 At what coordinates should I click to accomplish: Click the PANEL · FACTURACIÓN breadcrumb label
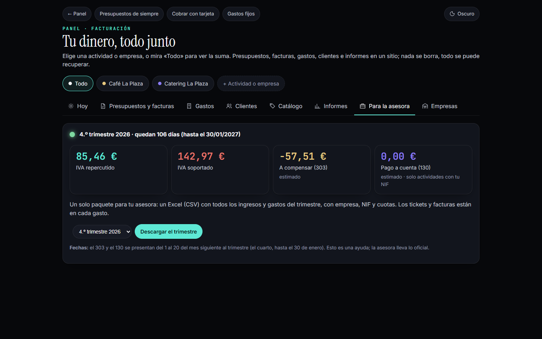click(x=97, y=29)
